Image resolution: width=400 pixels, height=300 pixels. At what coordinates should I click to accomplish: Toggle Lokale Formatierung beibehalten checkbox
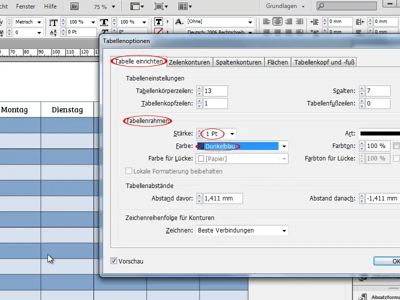tap(128, 170)
